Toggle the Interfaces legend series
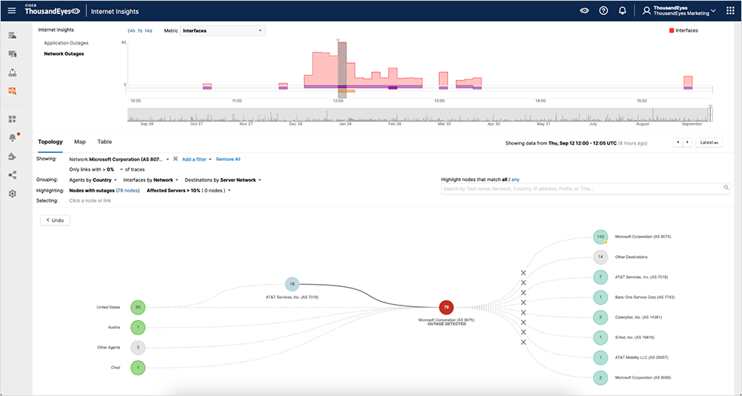The image size is (742, 396). pos(685,30)
